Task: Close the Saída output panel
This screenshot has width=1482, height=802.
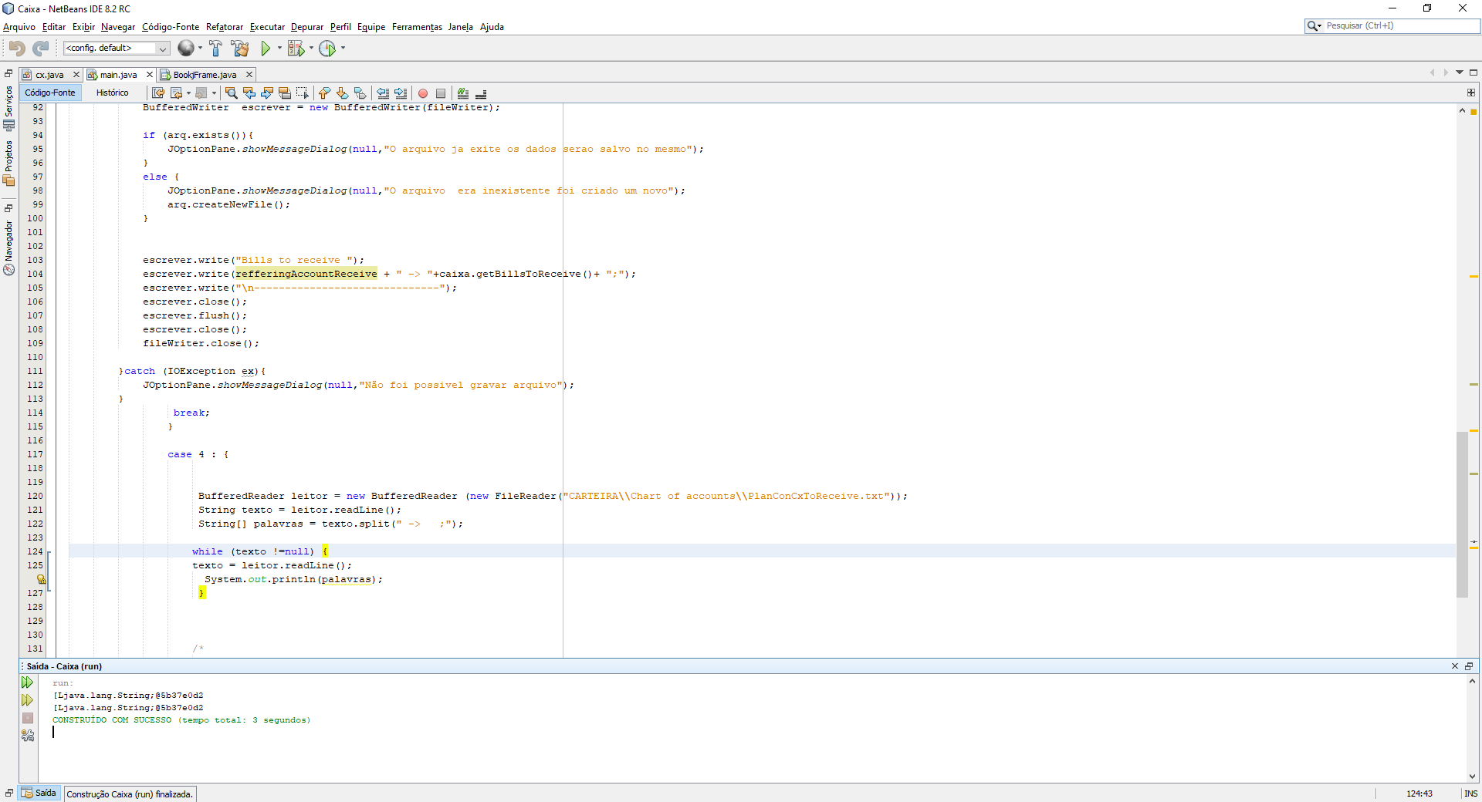Action: [x=1455, y=666]
